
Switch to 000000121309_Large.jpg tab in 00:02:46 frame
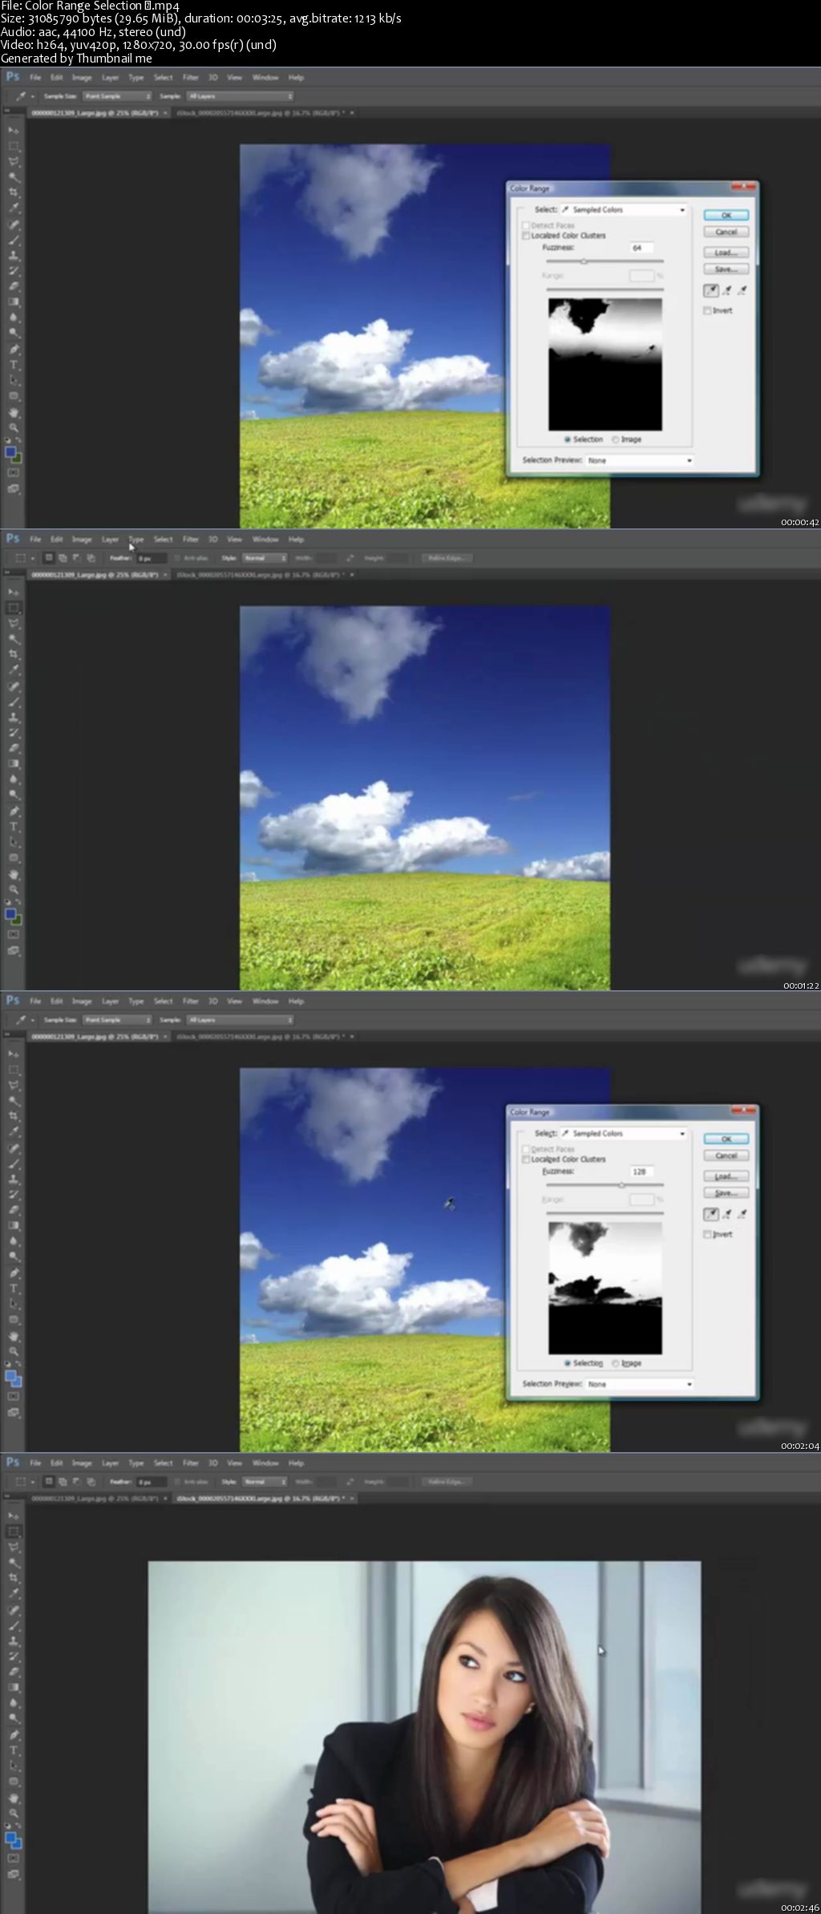tap(95, 1499)
